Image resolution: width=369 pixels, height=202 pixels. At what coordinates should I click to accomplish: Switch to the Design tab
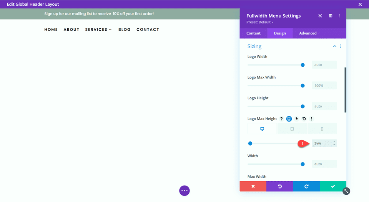pyautogui.click(x=280, y=33)
